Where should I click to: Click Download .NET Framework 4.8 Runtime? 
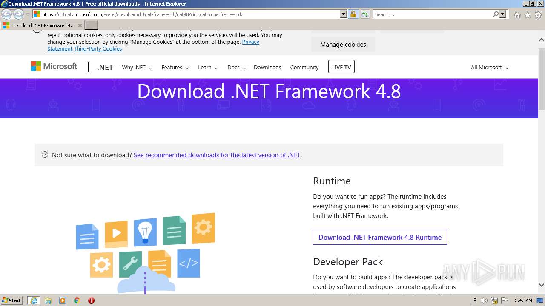click(380, 237)
